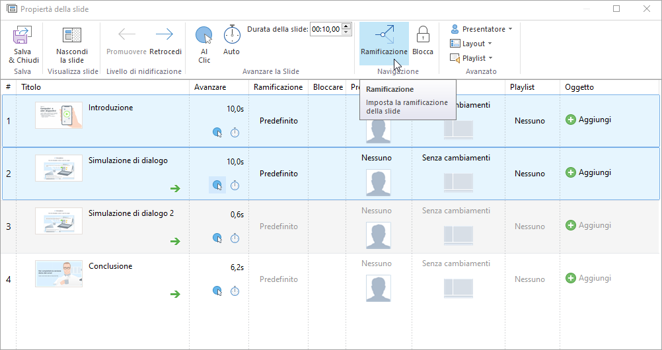This screenshot has width=662, height=350.
Task: Toggle on-click advance for Conclusione slide
Action: tap(217, 291)
